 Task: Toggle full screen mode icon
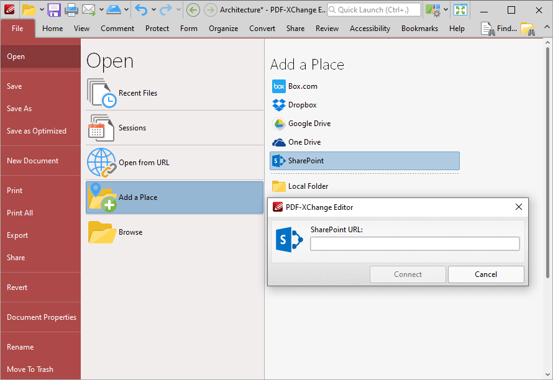coord(460,10)
